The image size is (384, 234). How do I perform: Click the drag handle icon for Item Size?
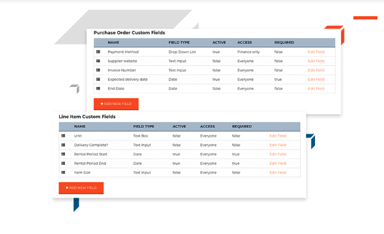(63, 172)
